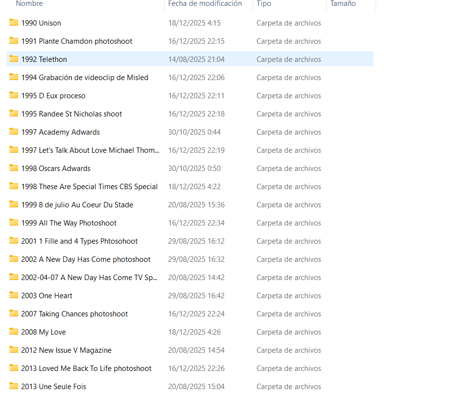Select 2007 Taking Chances photoshoot folder
The width and height of the screenshot is (466, 396).
pos(74,314)
